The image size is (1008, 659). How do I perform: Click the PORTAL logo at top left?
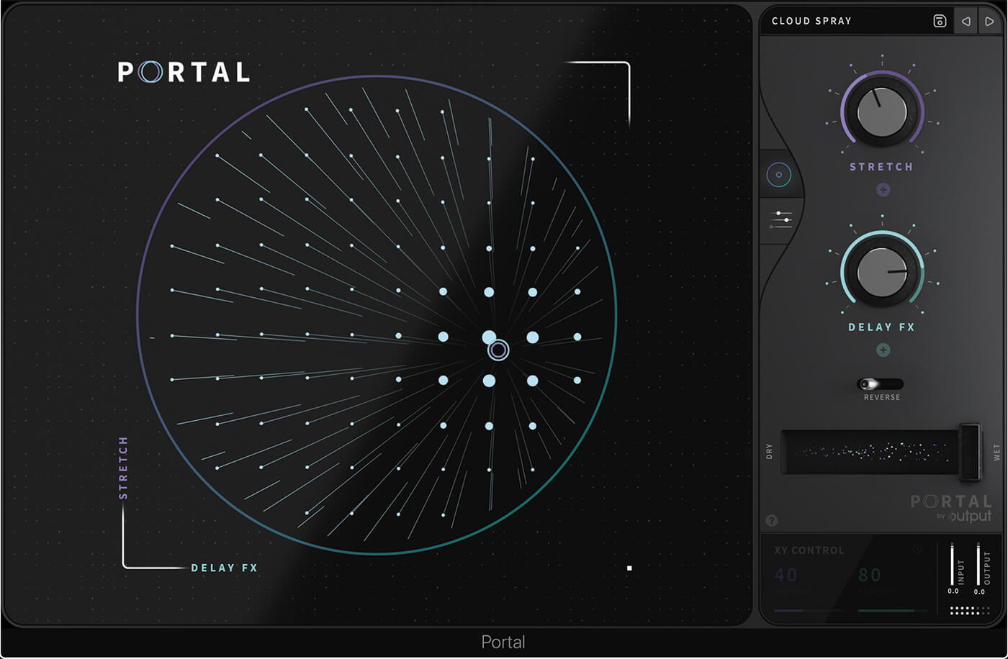click(184, 72)
